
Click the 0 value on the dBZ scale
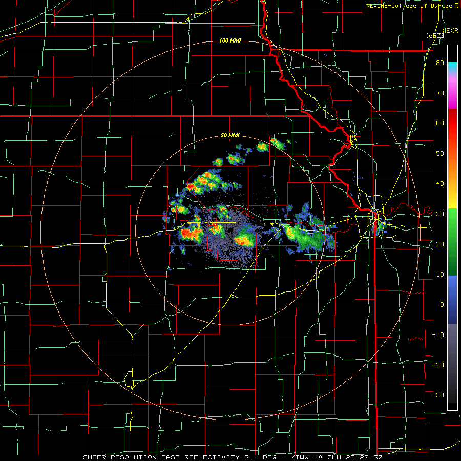click(x=442, y=305)
